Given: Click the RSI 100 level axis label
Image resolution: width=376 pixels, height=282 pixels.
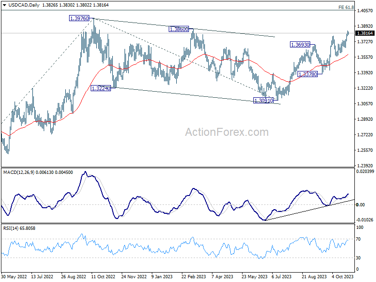Looking at the screenshot, I should 360,227.
